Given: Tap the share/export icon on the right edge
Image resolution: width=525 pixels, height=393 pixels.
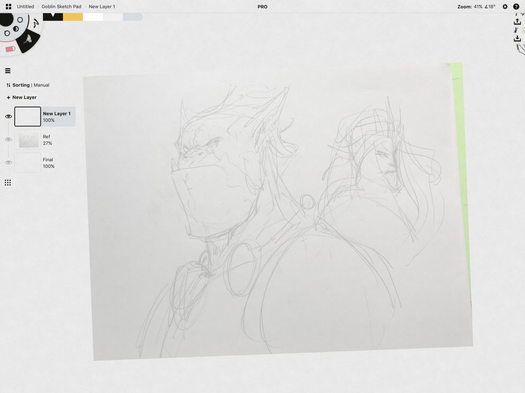Looking at the screenshot, I should [x=518, y=21].
